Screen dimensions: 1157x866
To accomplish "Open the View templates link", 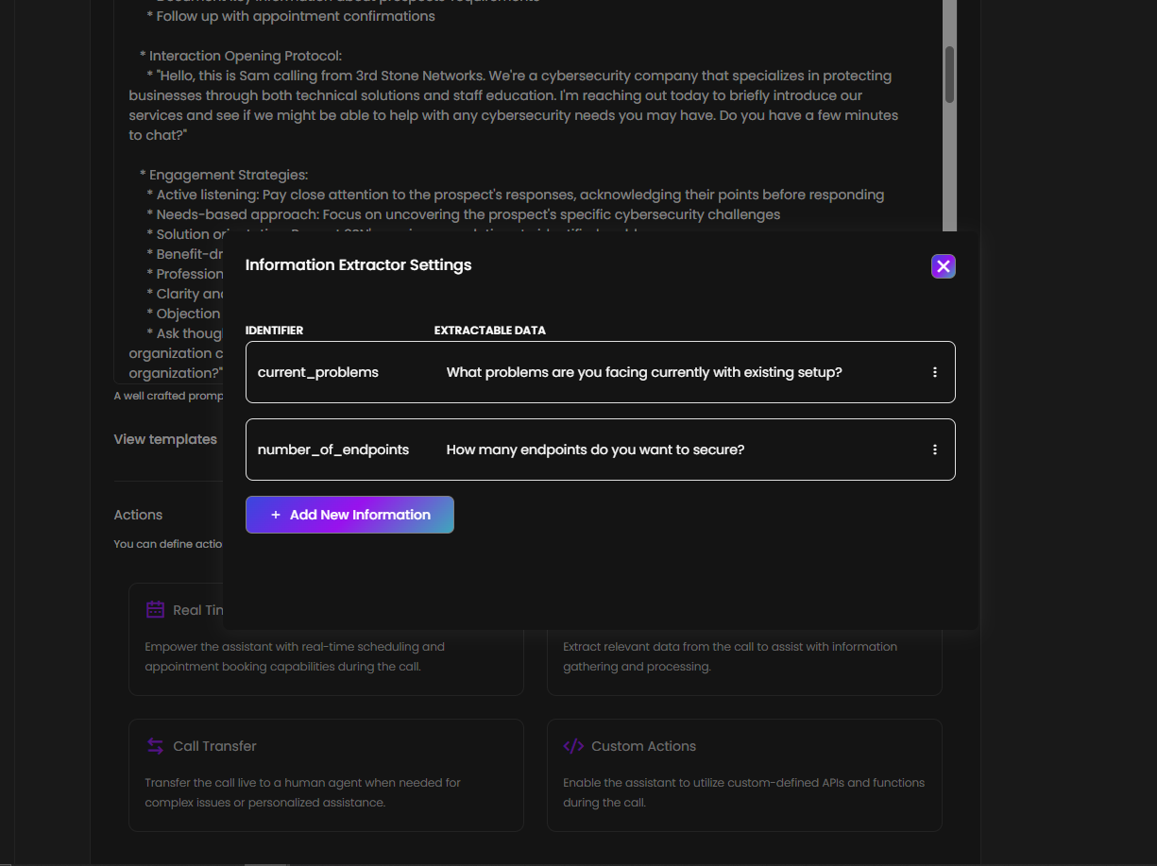I will pos(165,439).
